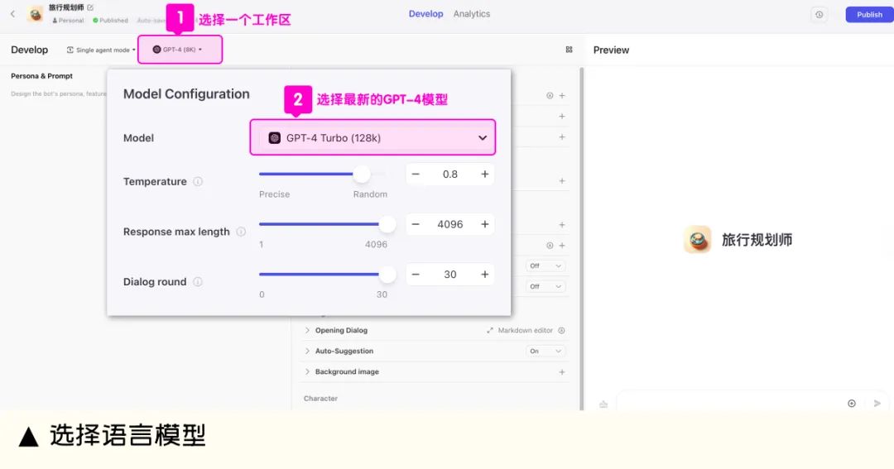
Task: Open the GPT-4 Turbo (128k) Model dropdown
Action: click(372, 137)
